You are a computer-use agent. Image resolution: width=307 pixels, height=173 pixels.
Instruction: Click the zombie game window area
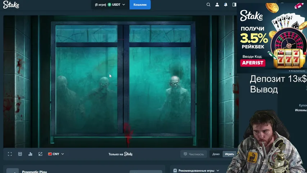[x=120, y=81]
